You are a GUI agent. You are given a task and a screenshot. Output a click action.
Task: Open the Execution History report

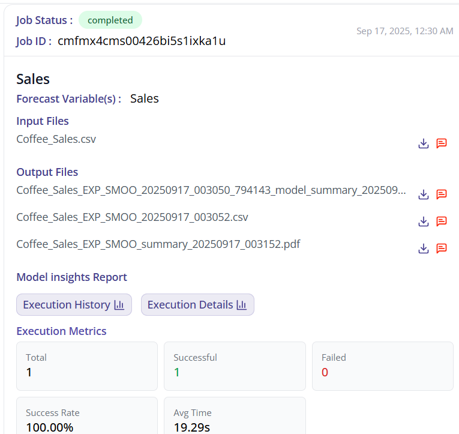[x=73, y=305]
